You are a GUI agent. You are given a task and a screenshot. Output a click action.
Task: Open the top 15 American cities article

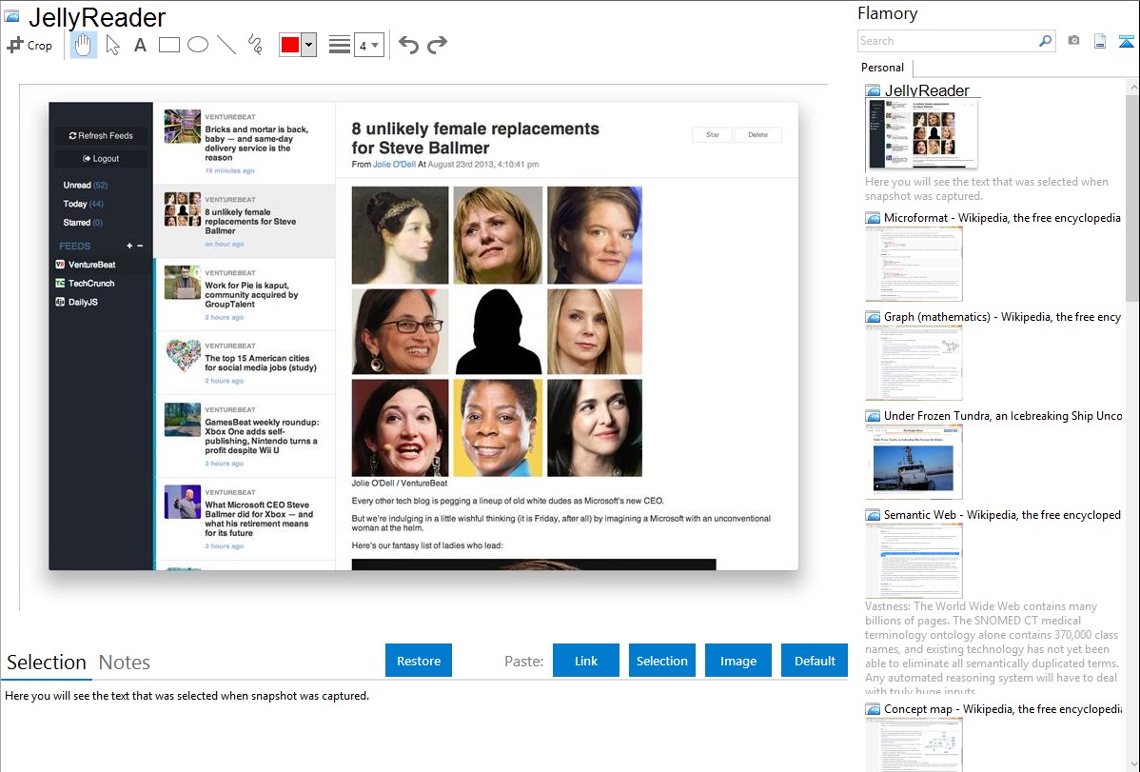pos(245,363)
